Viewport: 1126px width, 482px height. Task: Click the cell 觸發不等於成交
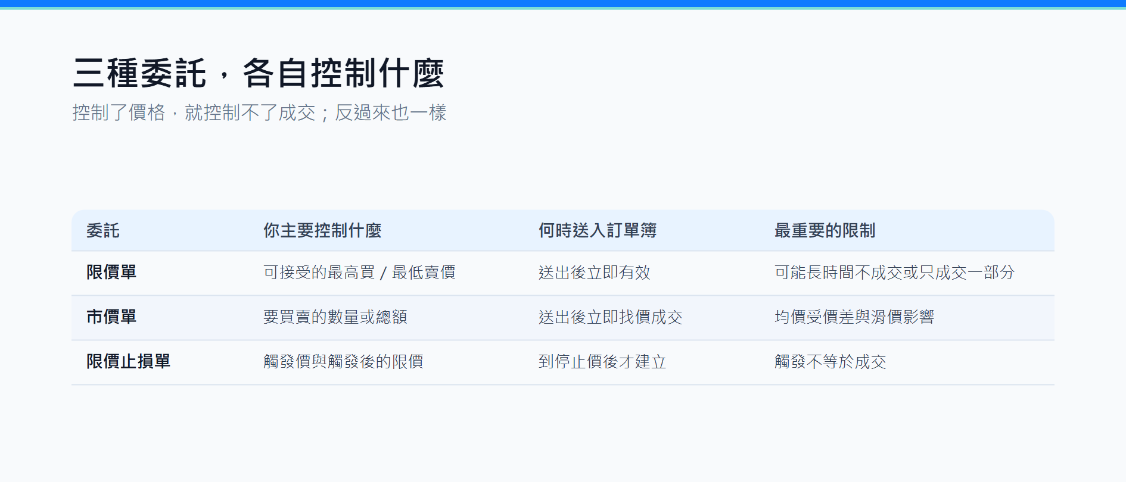click(x=830, y=362)
